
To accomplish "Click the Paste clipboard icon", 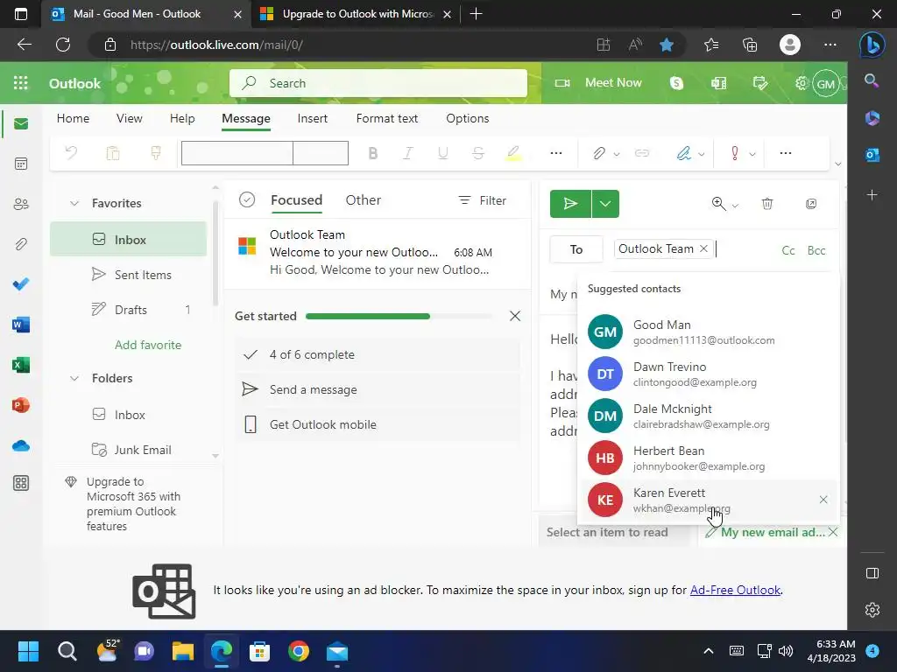I will tap(113, 152).
